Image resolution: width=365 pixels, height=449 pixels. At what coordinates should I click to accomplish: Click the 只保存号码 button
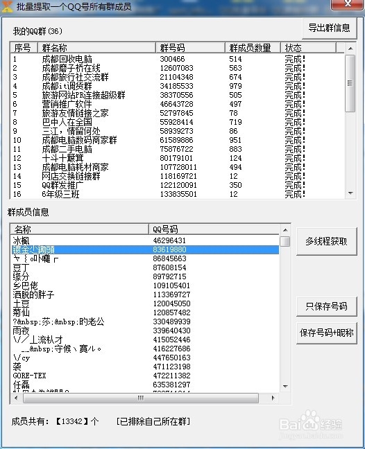[326, 306]
